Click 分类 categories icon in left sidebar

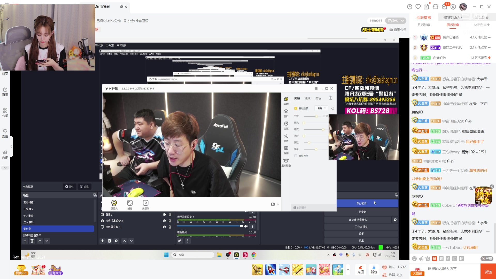pyautogui.click(x=5, y=113)
